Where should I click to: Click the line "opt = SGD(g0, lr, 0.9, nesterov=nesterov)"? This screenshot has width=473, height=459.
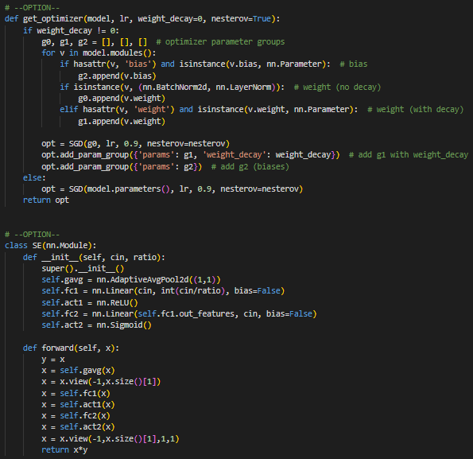pos(135,144)
